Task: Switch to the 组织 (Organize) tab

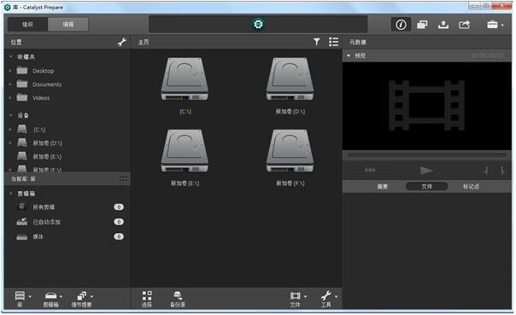Action: click(27, 25)
